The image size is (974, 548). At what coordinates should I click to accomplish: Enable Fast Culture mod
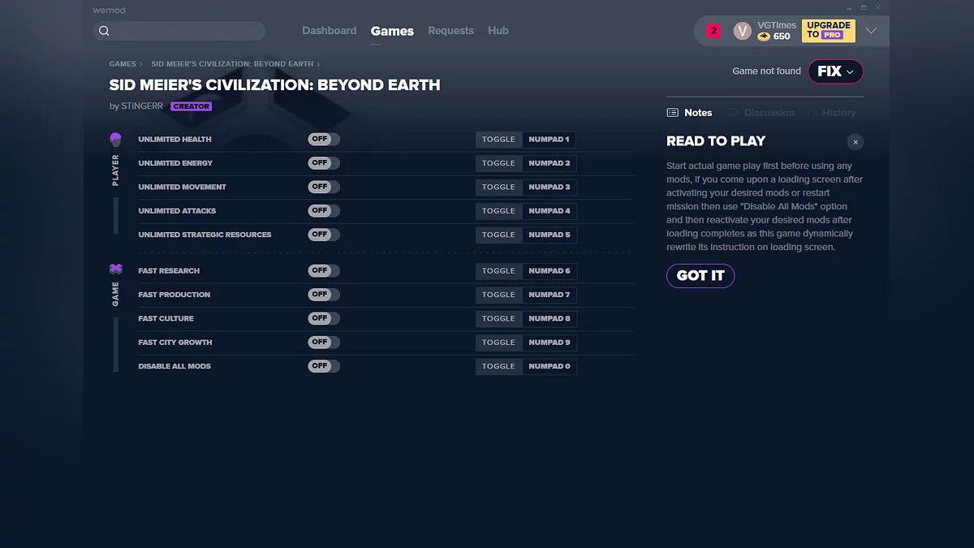point(324,318)
